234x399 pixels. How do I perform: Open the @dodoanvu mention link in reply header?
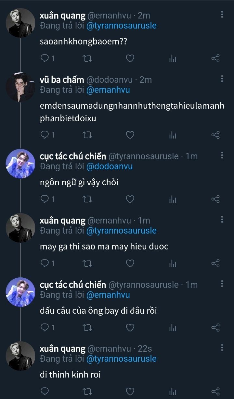(x=110, y=166)
